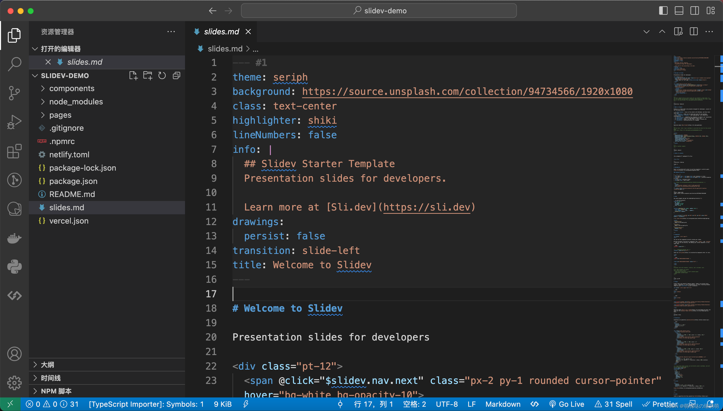Toggle the secondary sidebar layout button
Viewport: 723px width, 411px height.
694,11
